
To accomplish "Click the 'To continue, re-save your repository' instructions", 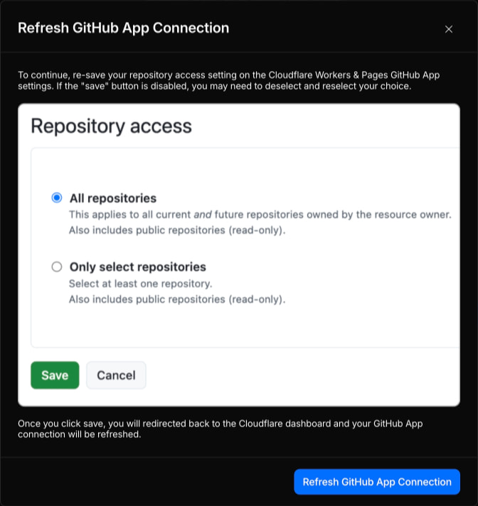I will coord(228,80).
